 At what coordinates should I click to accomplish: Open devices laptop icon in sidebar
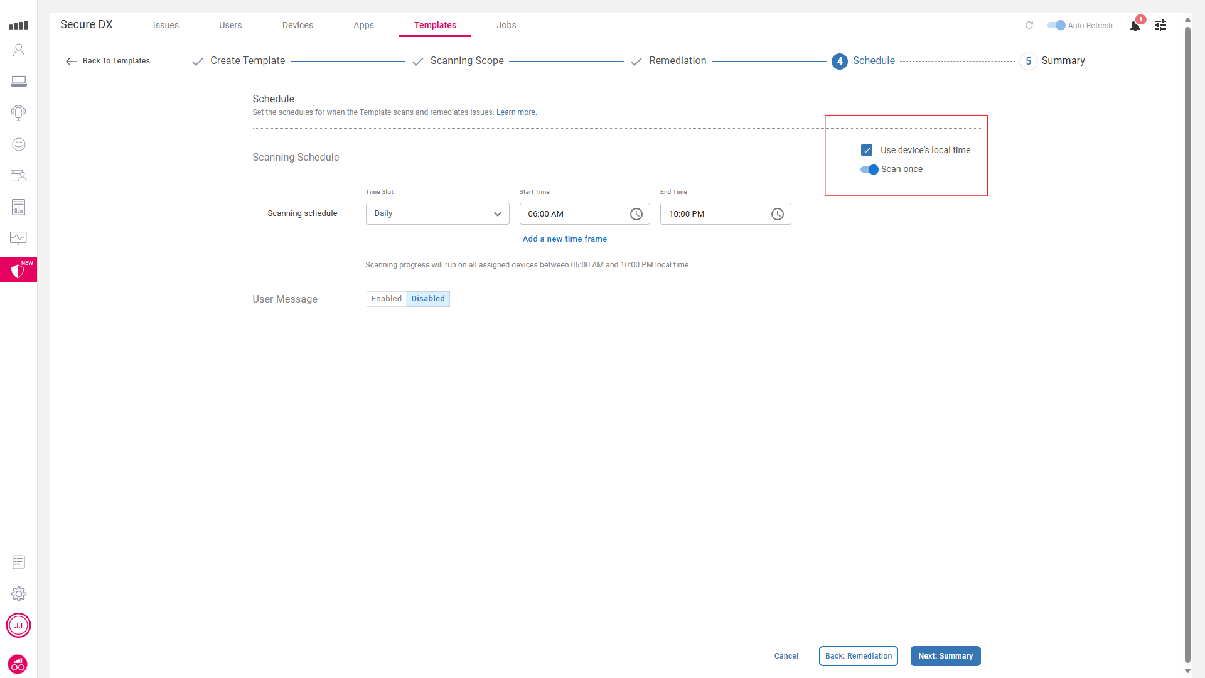(18, 82)
